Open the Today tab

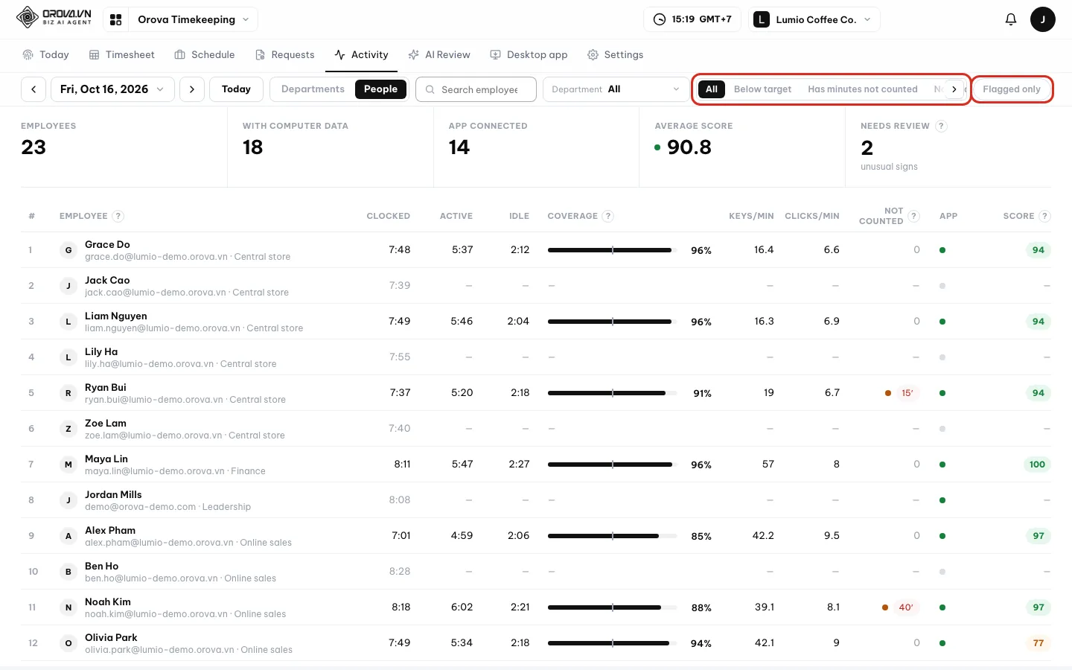46,55
